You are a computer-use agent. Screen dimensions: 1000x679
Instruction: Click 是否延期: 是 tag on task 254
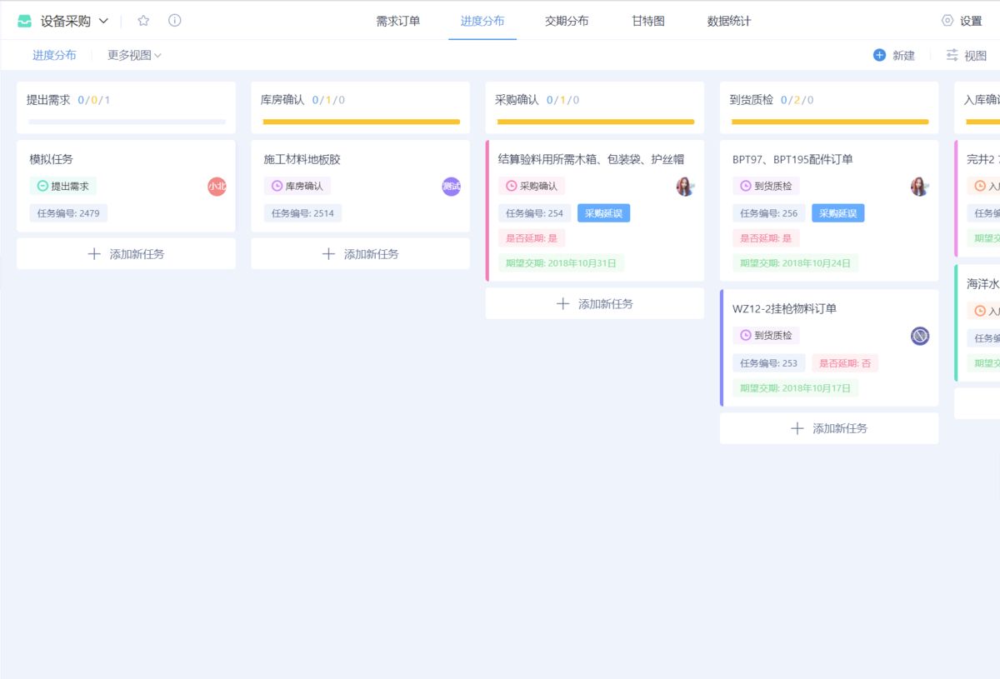click(x=532, y=238)
